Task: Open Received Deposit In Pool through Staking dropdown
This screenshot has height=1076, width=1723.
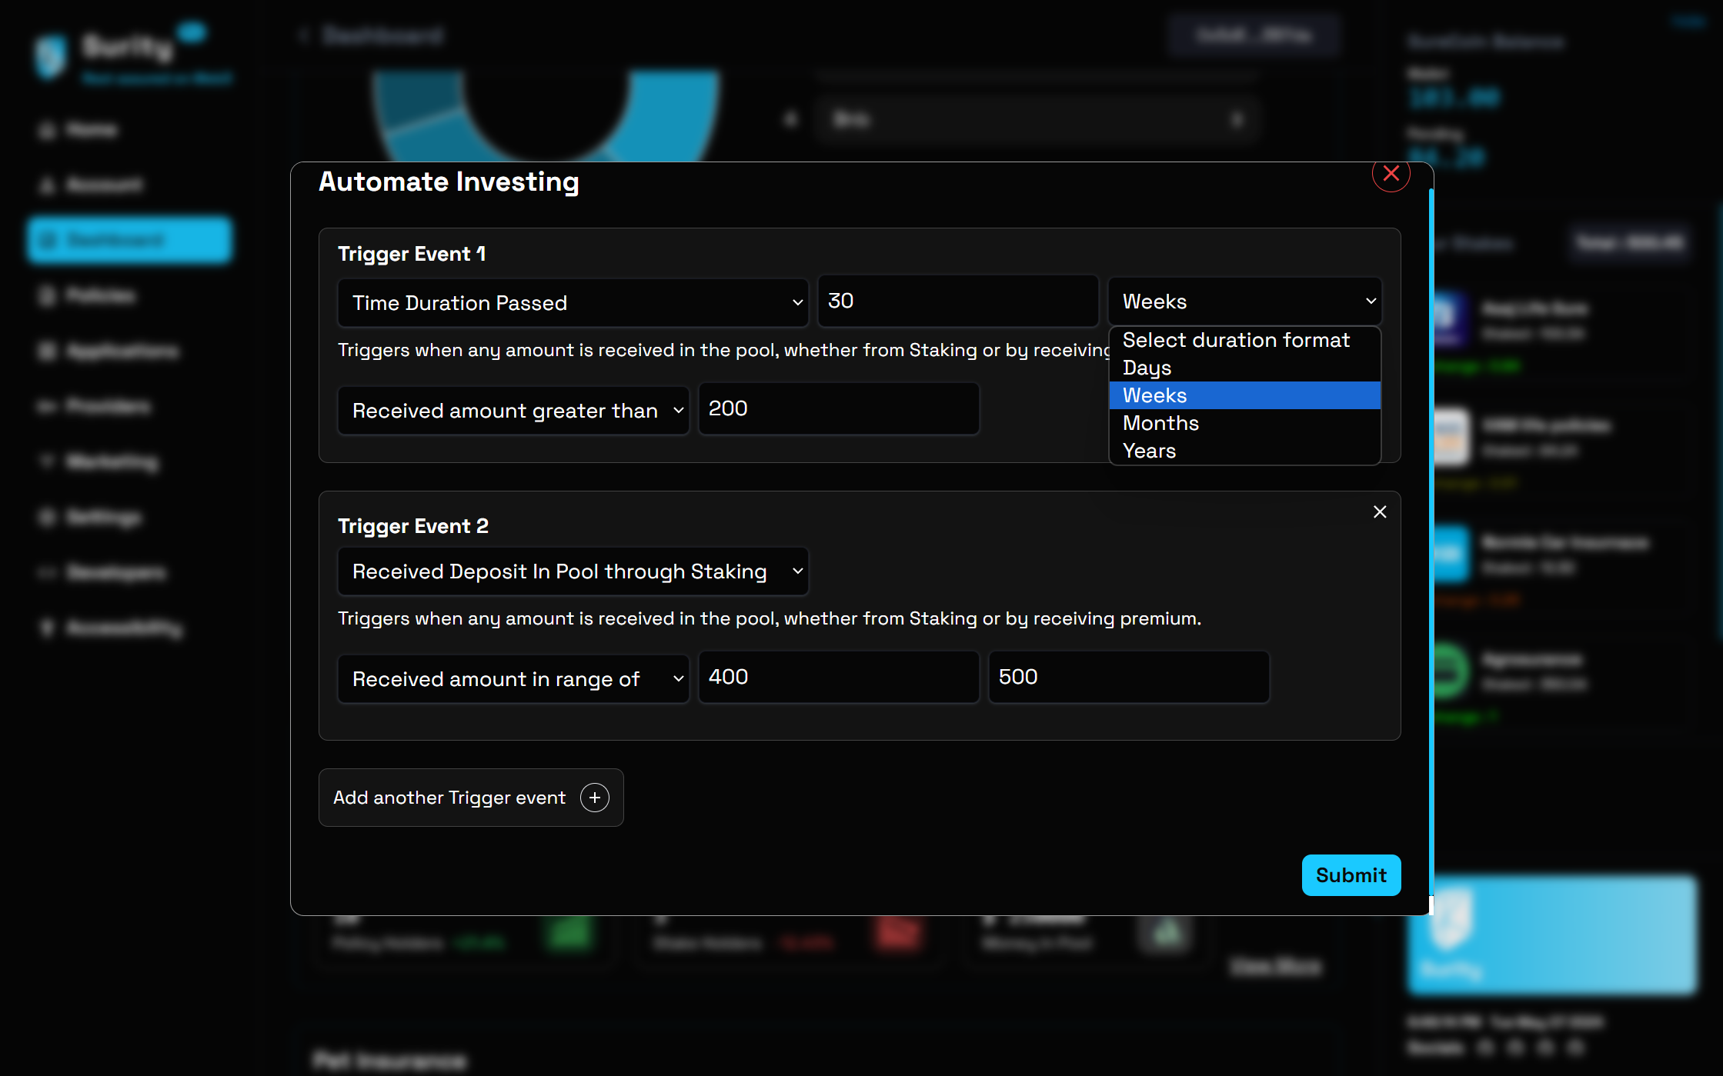Action: [573, 571]
